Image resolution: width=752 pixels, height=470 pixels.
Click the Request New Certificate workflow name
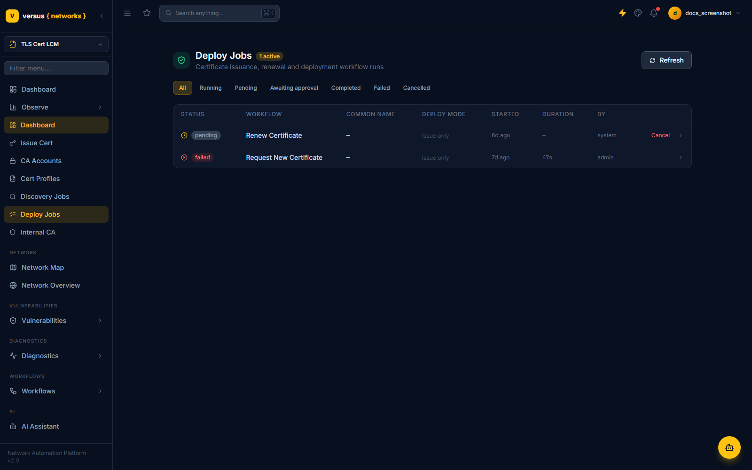(x=284, y=157)
